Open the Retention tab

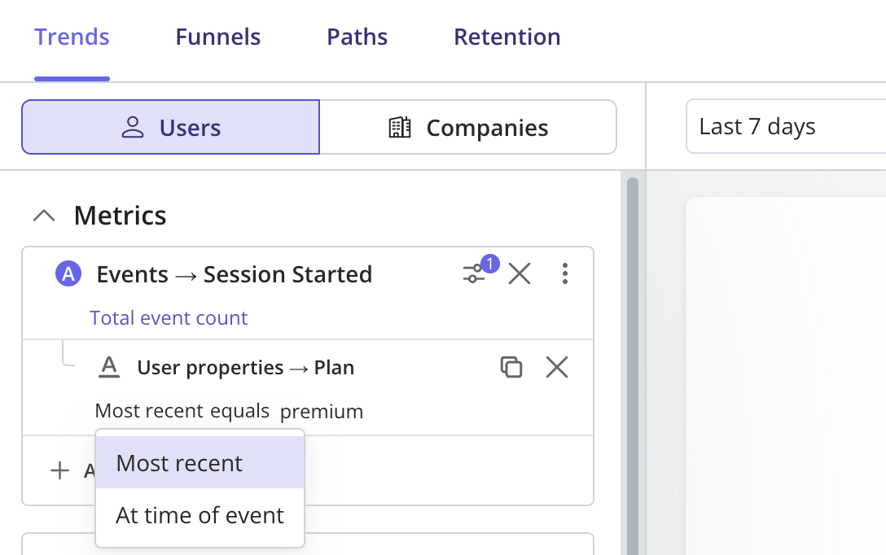[507, 37]
